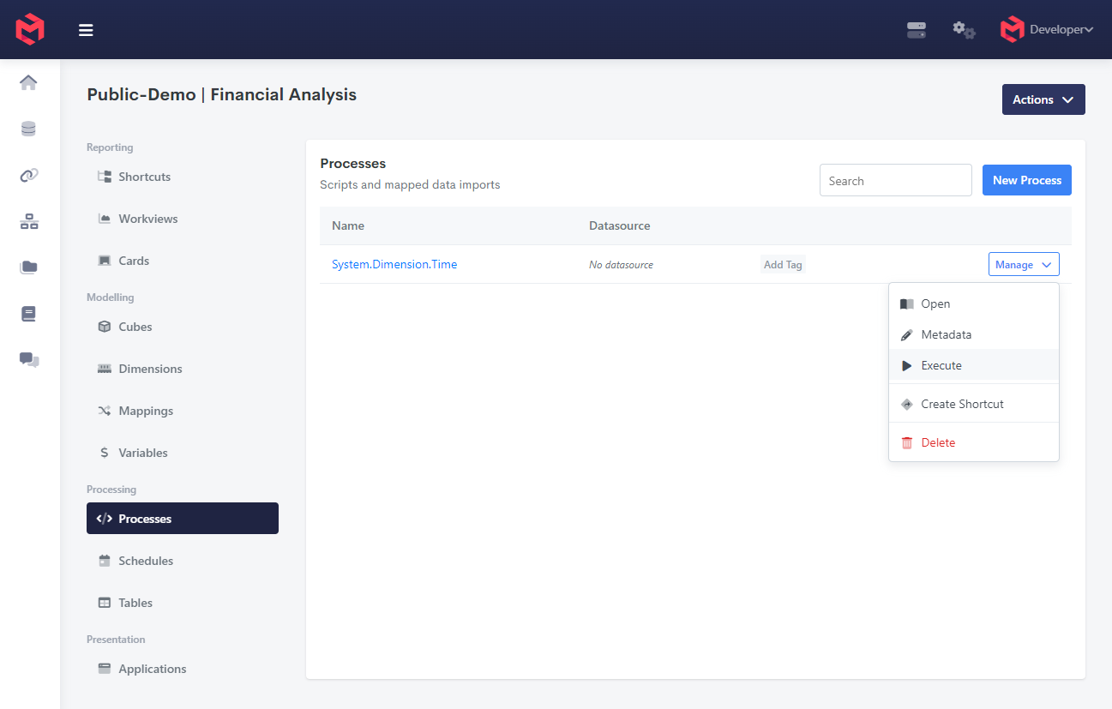Click the server icon in top bar
This screenshot has width=1112, height=709.
(917, 30)
